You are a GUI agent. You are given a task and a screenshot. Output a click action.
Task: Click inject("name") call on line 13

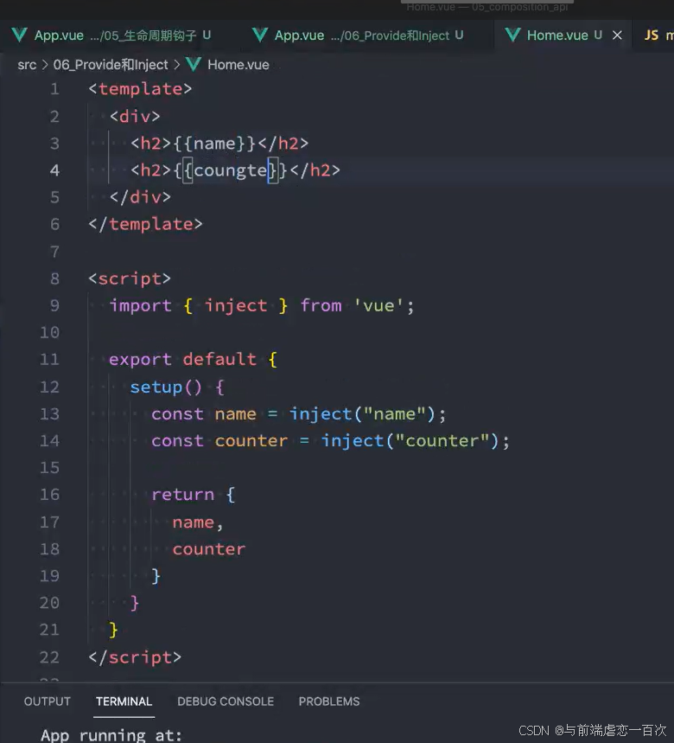tap(362, 414)
